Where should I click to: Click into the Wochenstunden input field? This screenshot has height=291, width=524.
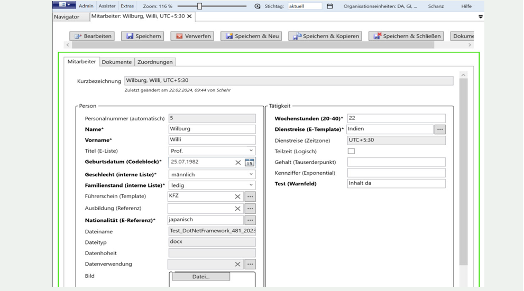(x=396, y=118)
